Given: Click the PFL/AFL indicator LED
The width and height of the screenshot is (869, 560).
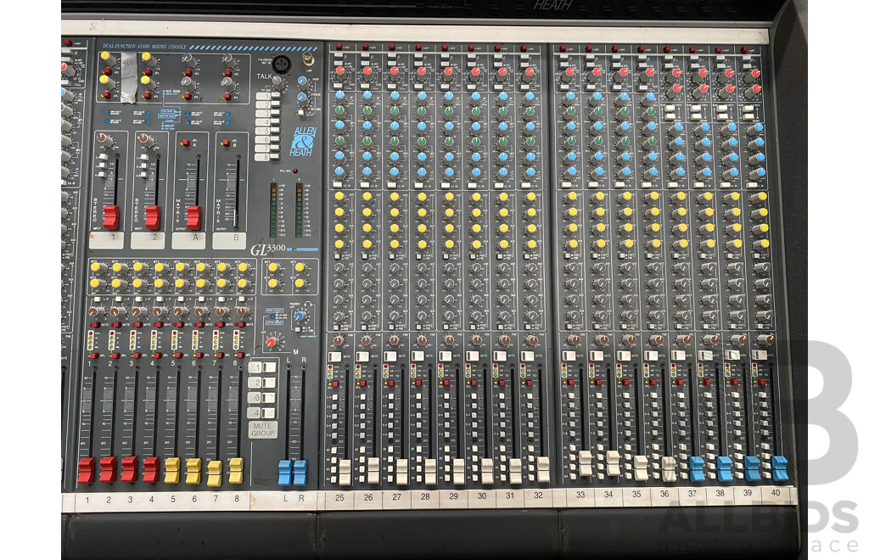Looking at the screenshot, I should 296,171.
